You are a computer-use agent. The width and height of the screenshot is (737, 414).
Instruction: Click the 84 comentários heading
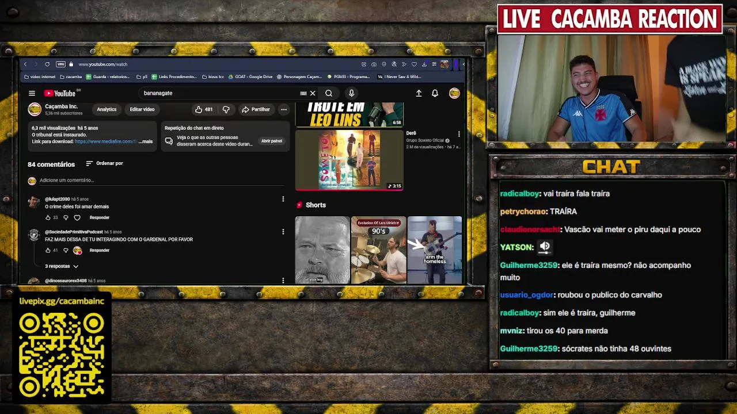[x=51, y=164]
